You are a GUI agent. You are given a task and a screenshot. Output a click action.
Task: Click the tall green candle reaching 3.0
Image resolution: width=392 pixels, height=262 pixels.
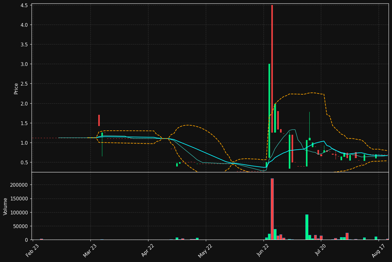click(269, 110)
